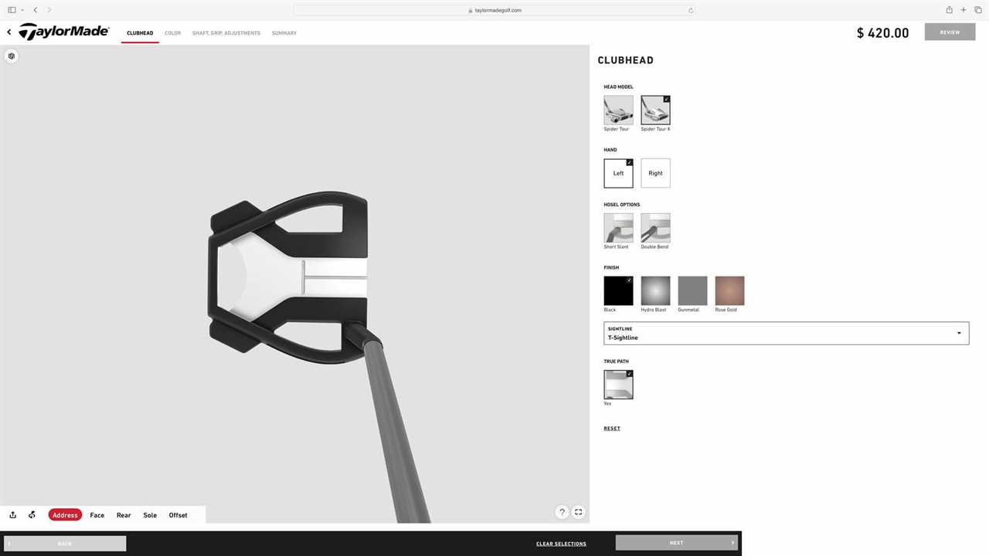Click the Review button
The image size is (989, 556).
(950, 32)
